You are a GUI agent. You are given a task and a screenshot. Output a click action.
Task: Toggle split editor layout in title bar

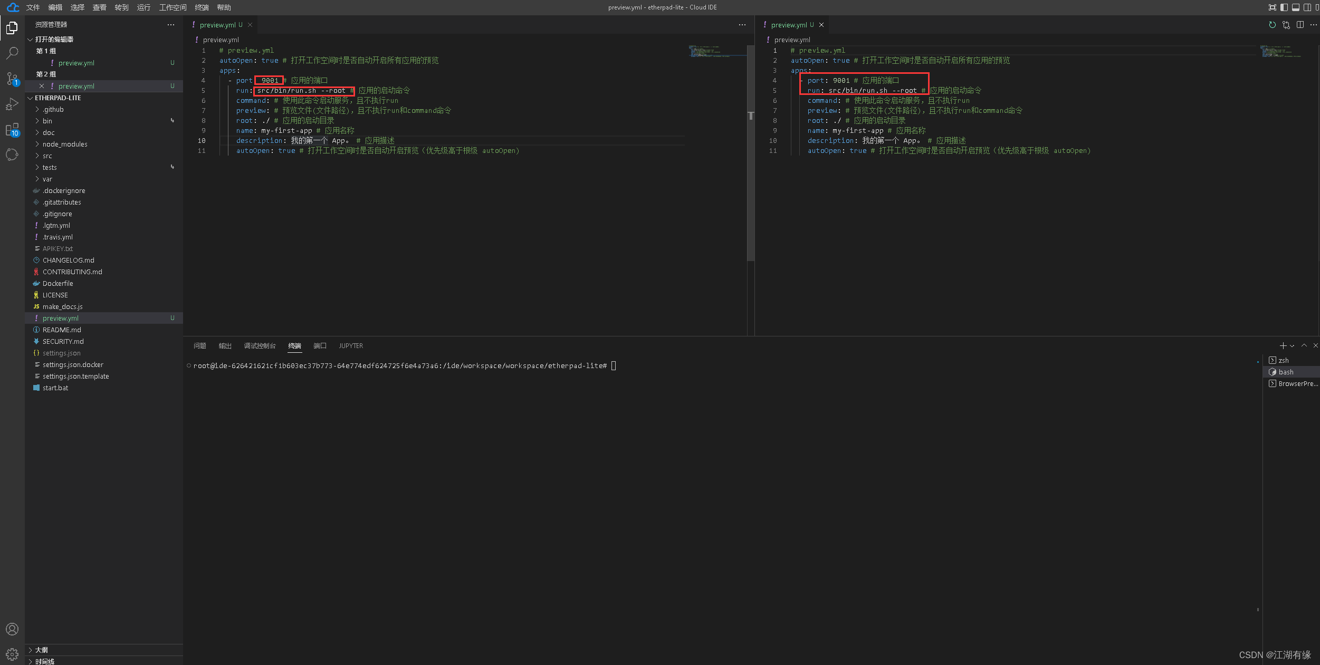coord(1307,7)
